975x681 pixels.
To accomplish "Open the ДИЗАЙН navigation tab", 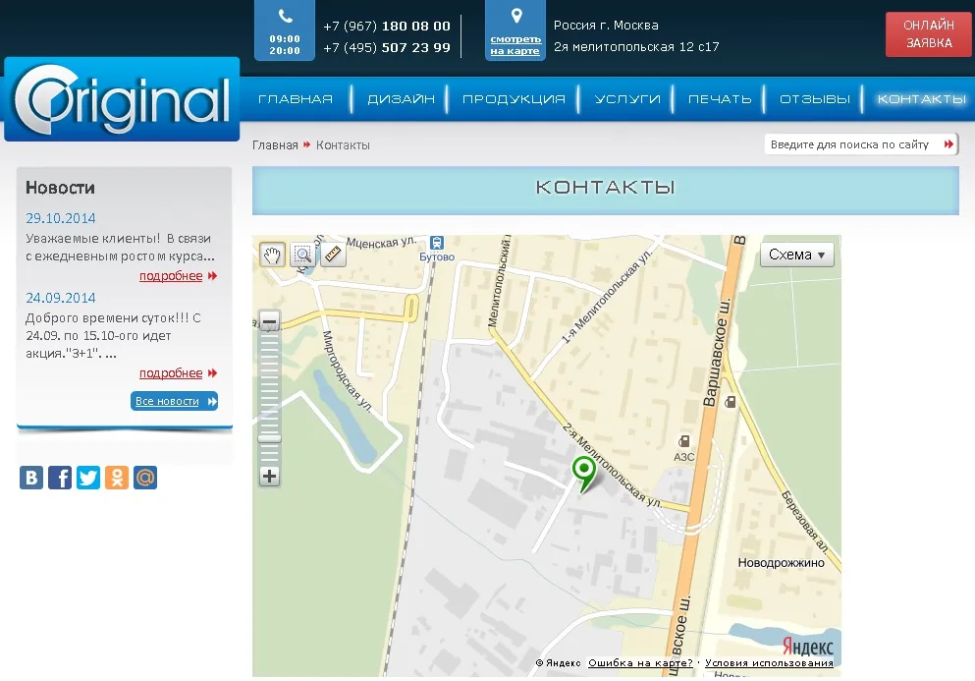I will (401, 99).
